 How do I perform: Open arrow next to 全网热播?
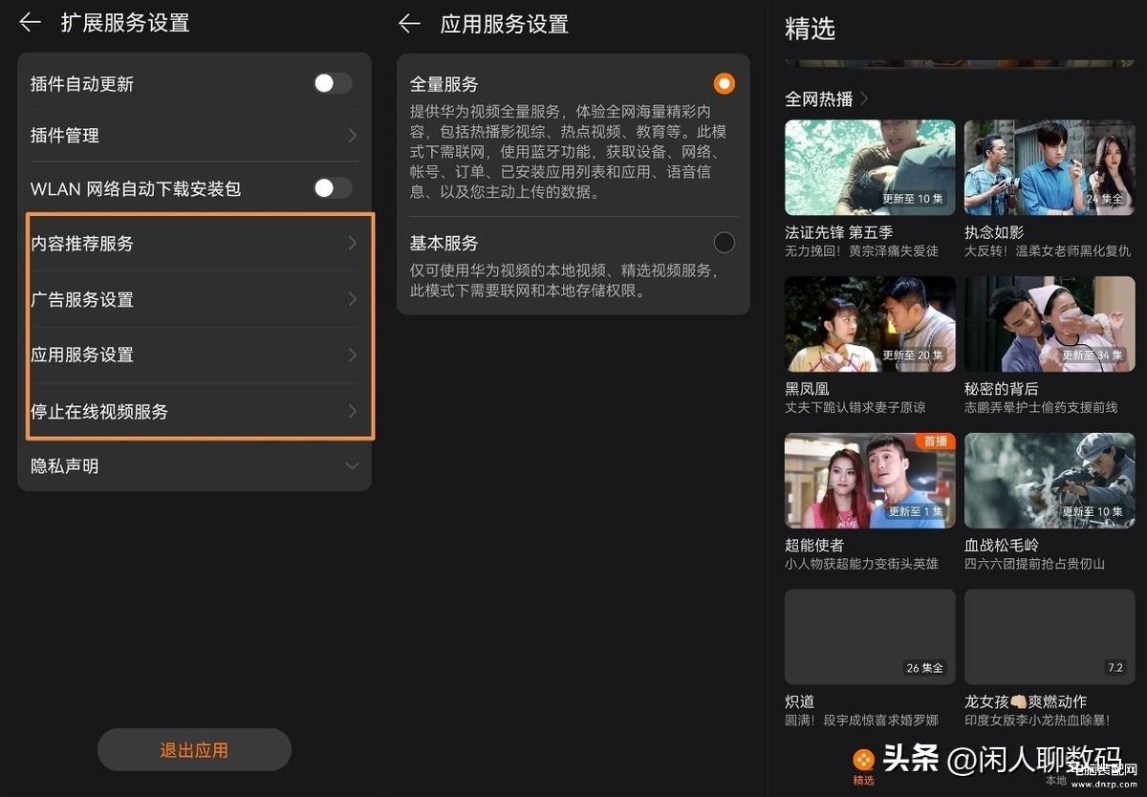coord(864,98)
